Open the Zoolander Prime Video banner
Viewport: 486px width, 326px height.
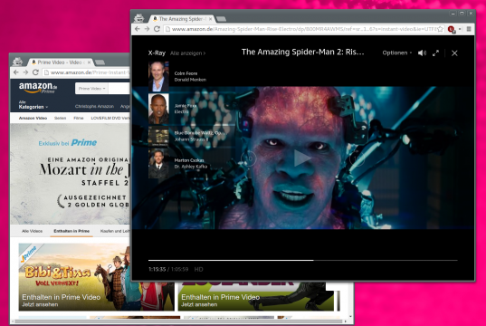pyautogui.click(x=256, y=296)
